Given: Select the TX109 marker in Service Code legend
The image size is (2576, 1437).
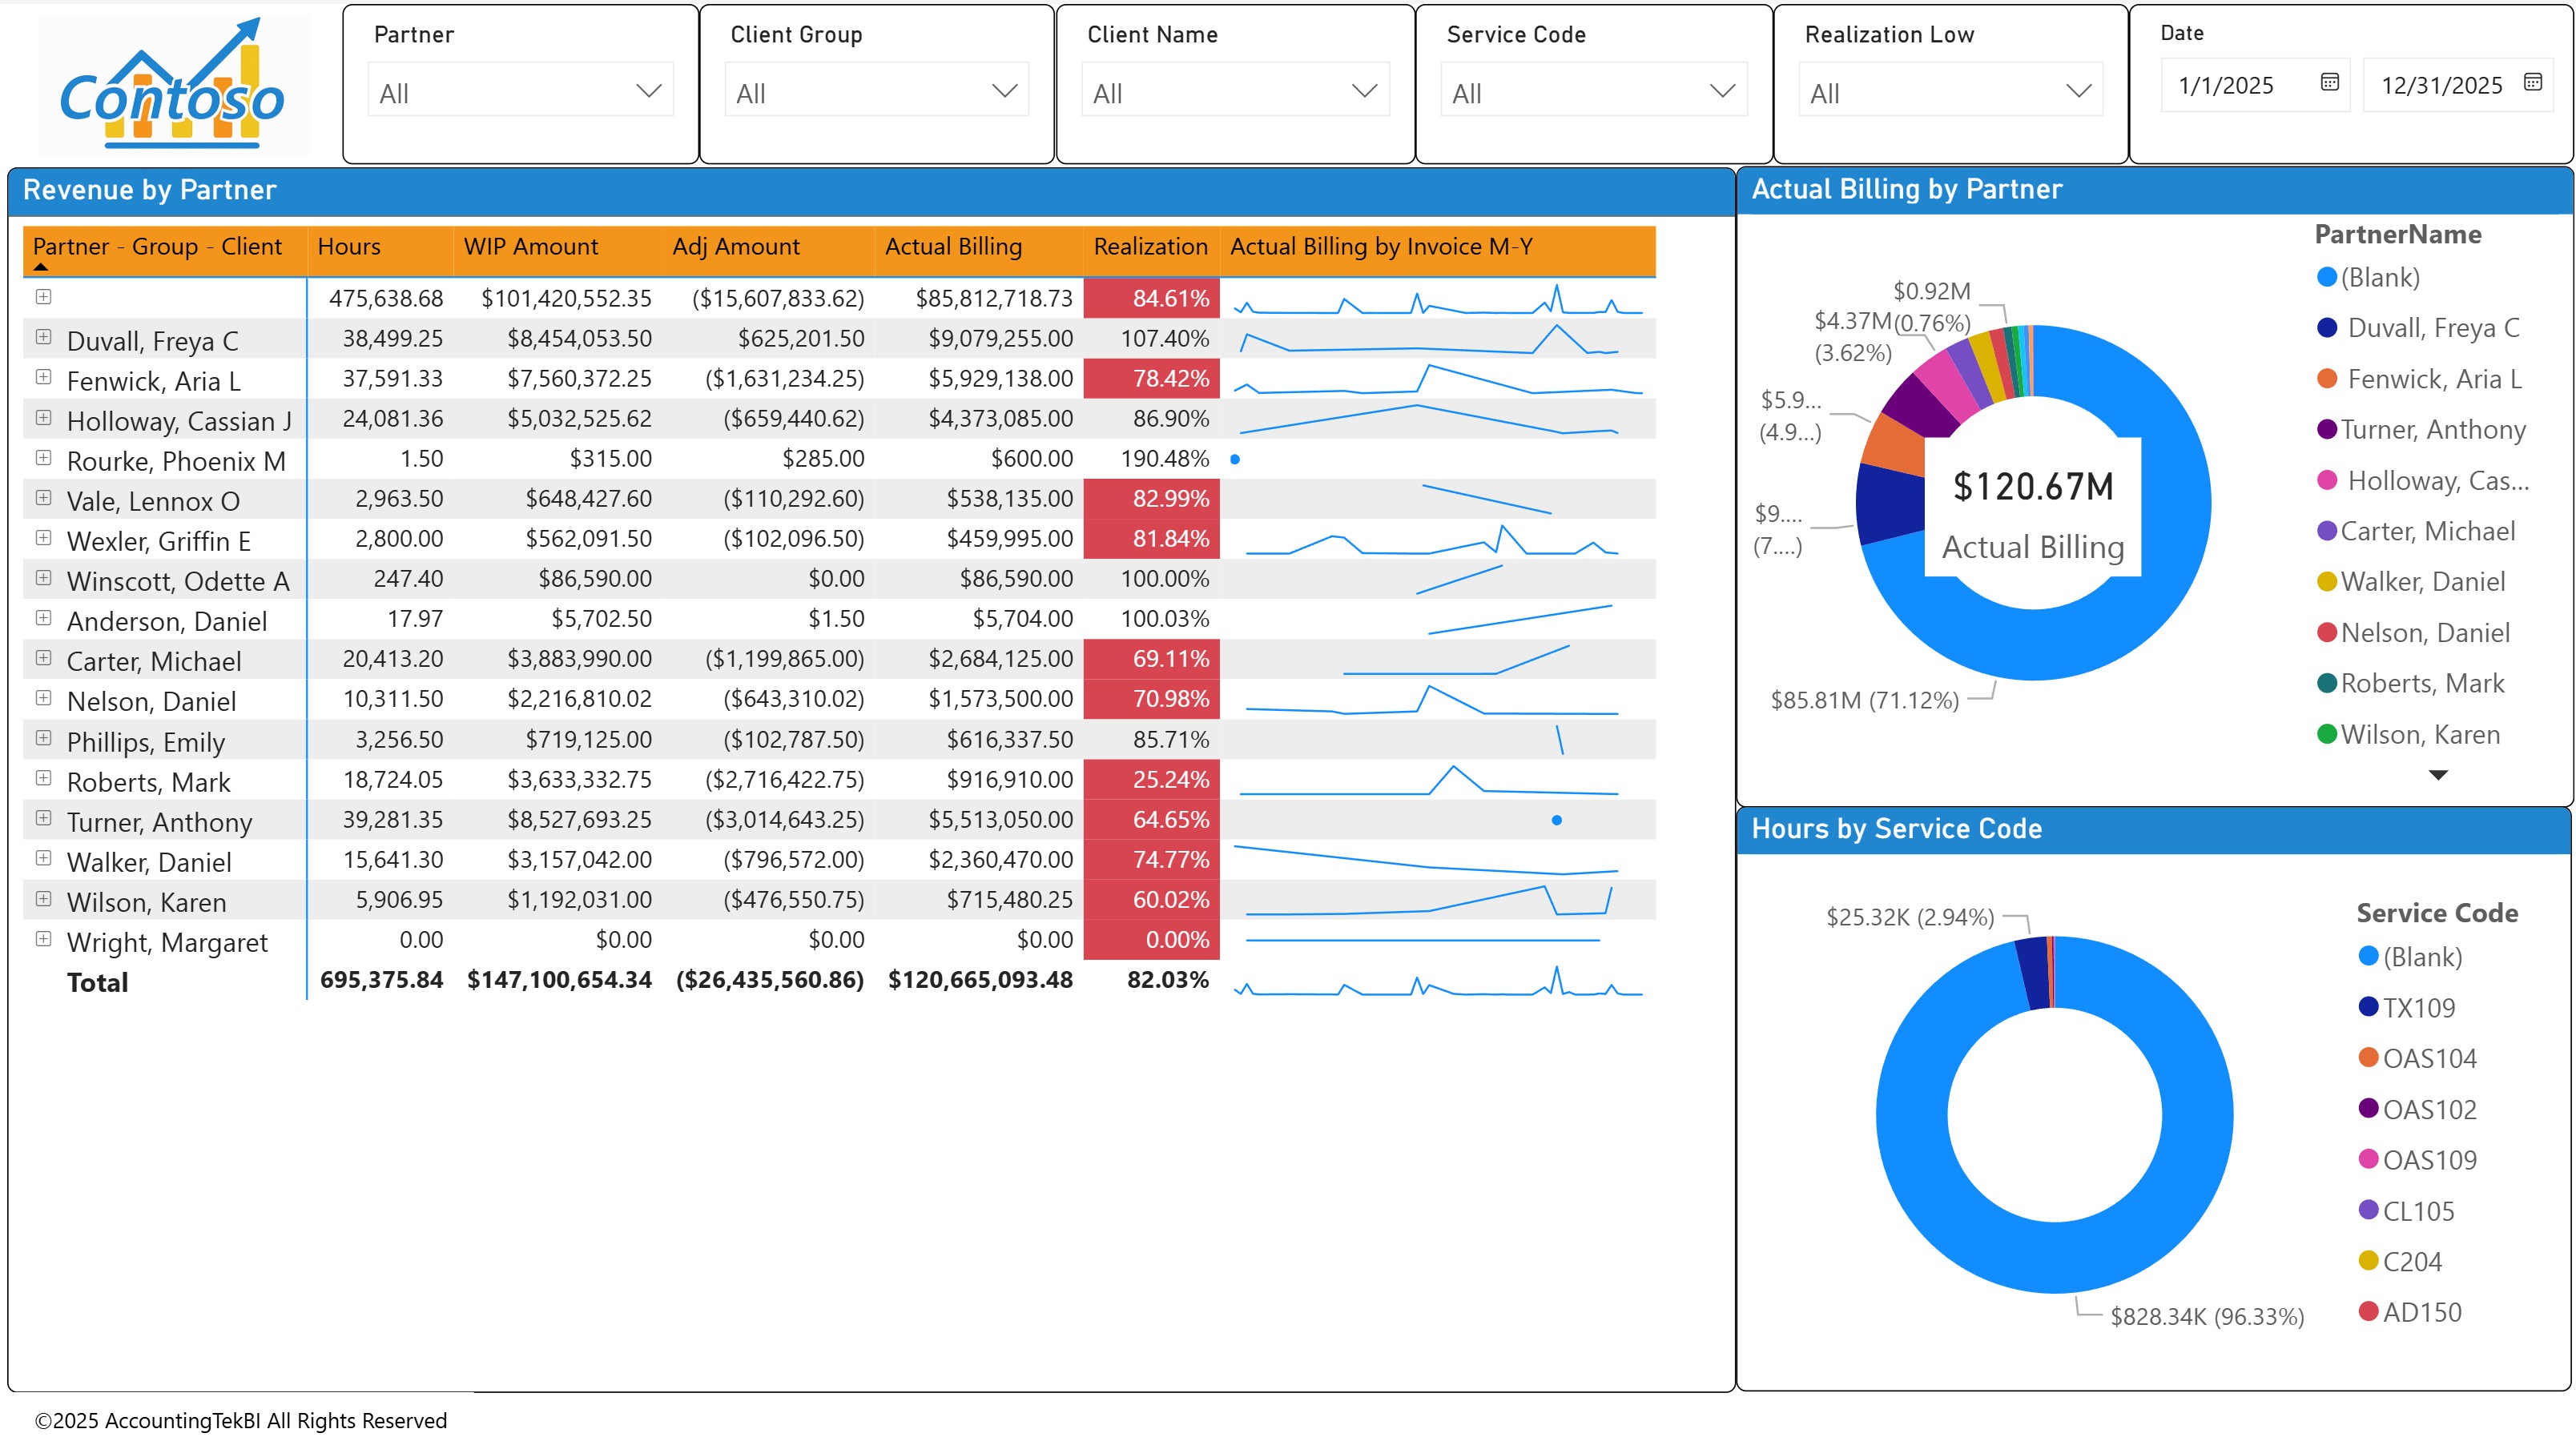Looking at the screenshot, I should coord(2368,1007).
